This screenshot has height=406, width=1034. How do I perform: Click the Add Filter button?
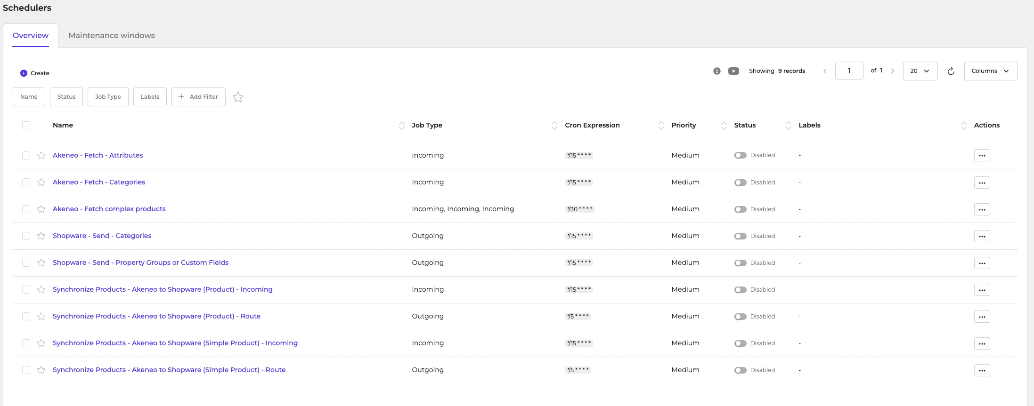click(x=198, y=97)
